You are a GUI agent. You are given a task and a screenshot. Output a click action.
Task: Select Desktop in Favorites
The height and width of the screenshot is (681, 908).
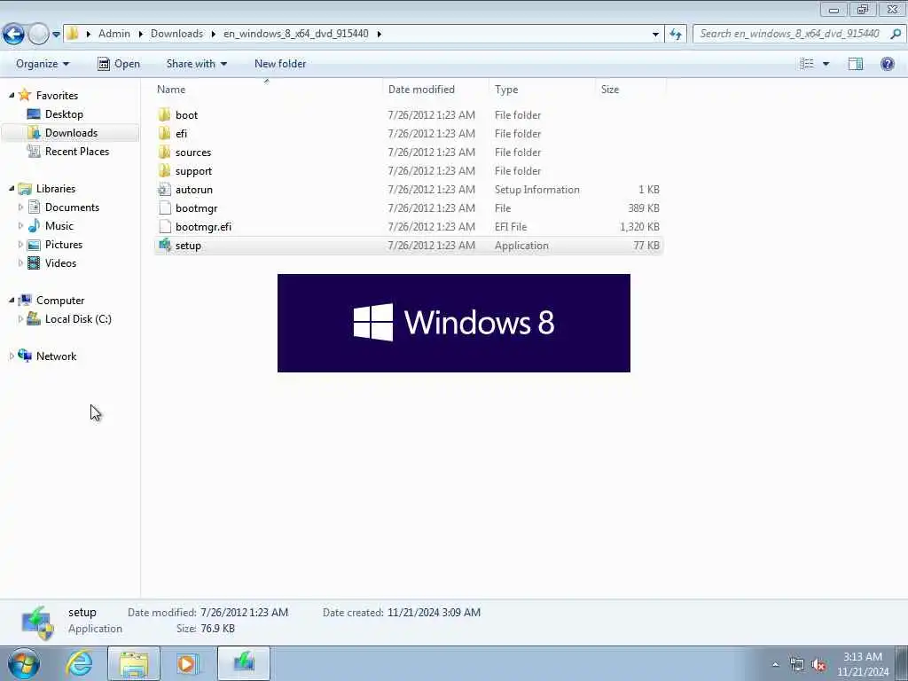(64, 114)
